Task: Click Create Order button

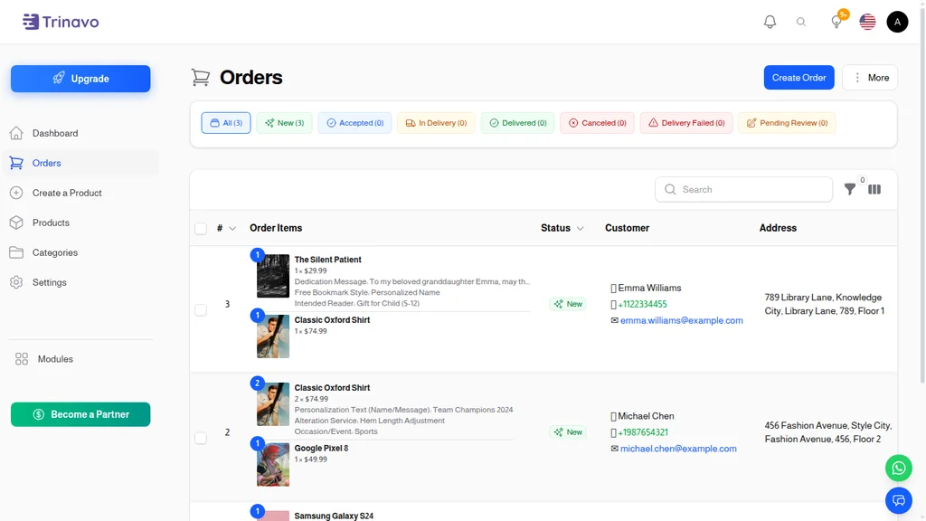Action: (798, 78)
